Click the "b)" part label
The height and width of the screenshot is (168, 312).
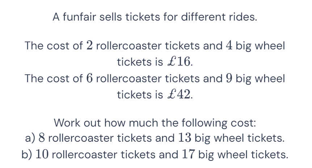pos(26,155)
